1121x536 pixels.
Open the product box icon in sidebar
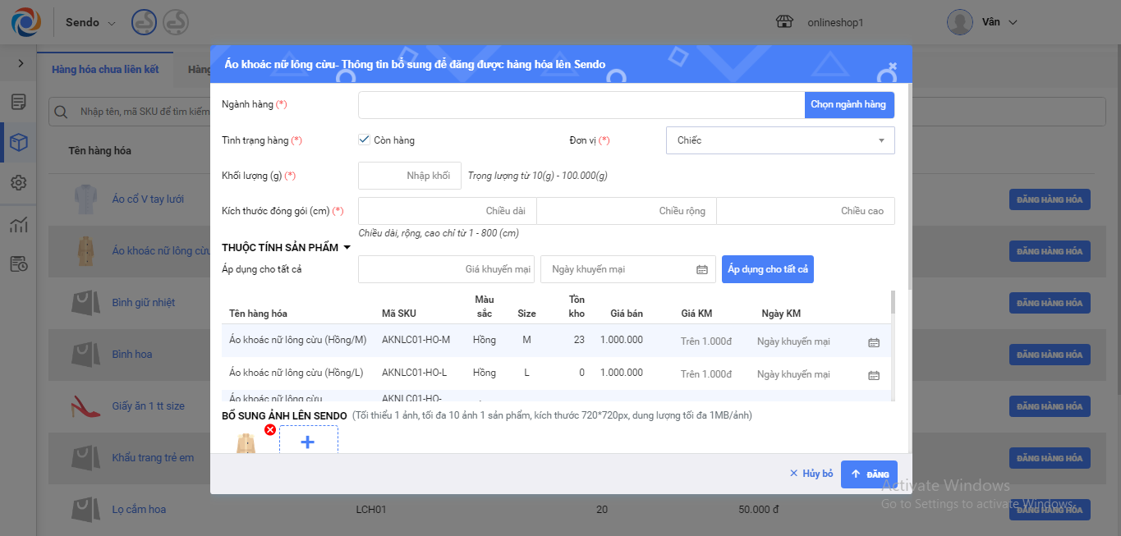[18, 143]
